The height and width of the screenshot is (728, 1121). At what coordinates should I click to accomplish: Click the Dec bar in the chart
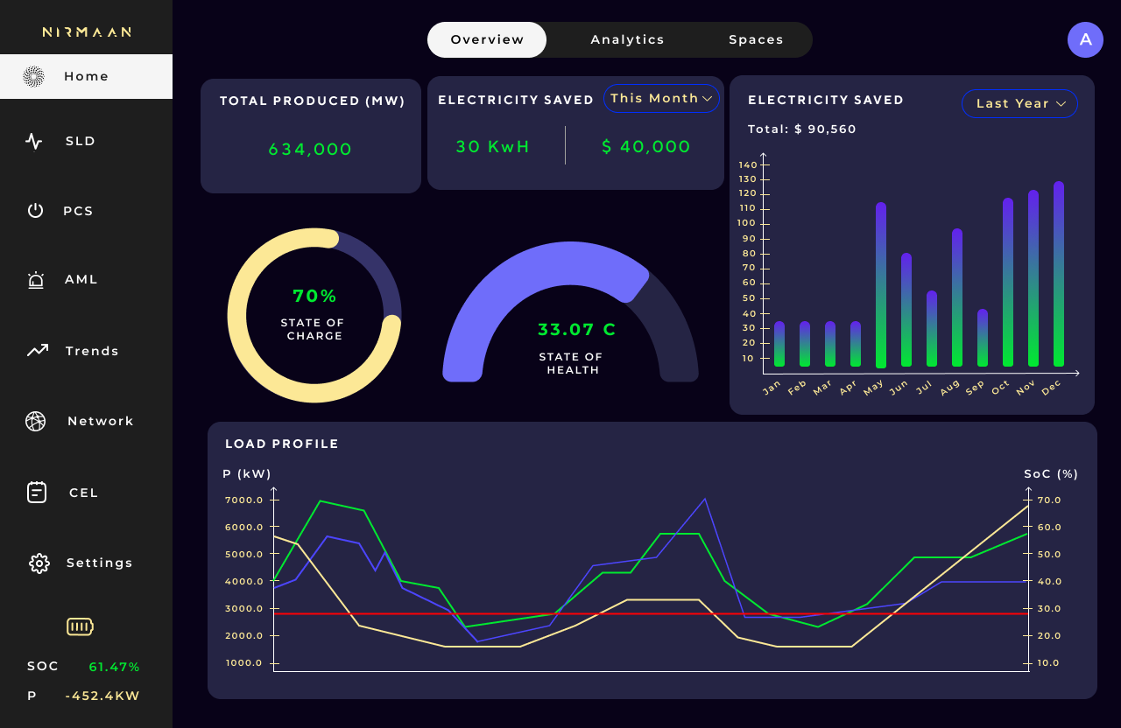point(1059,274)
